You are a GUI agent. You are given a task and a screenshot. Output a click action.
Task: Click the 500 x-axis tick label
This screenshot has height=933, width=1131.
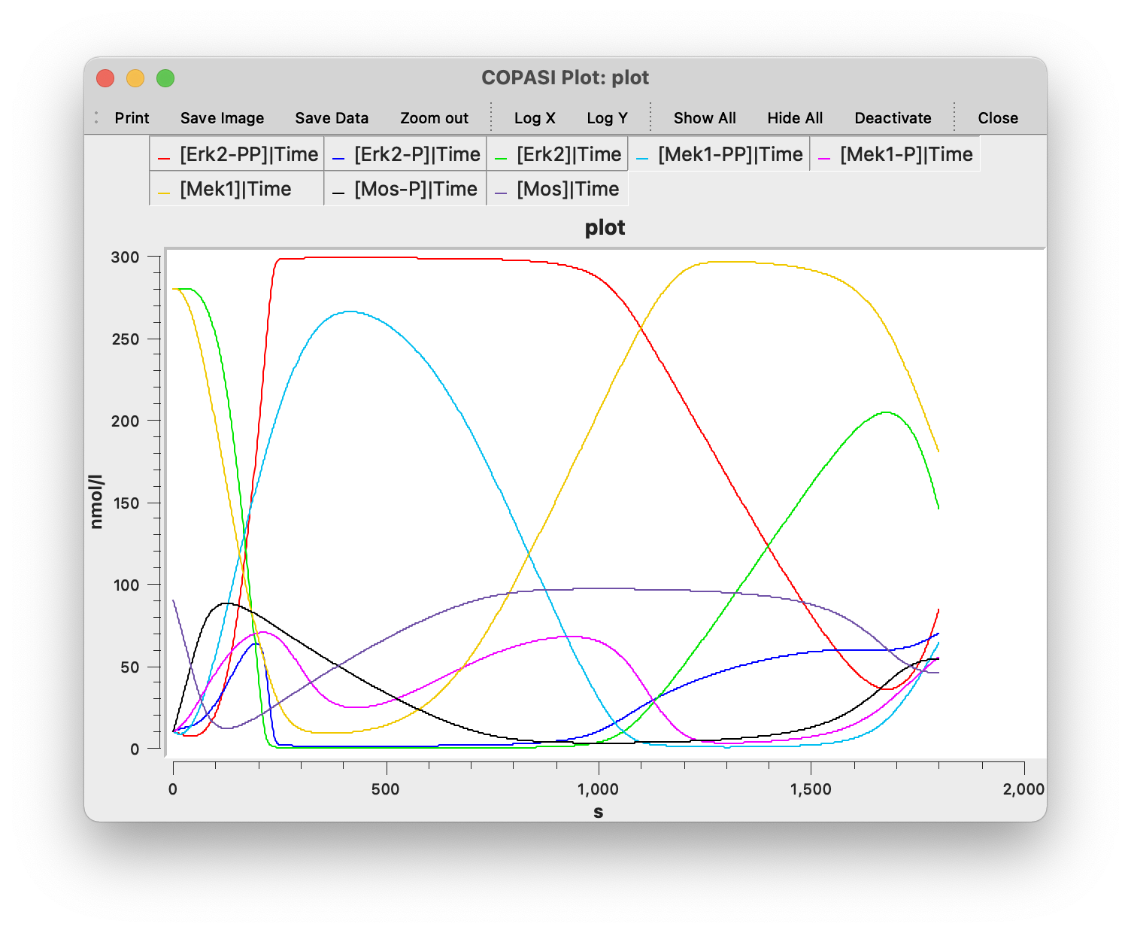(x=386, y=789)
